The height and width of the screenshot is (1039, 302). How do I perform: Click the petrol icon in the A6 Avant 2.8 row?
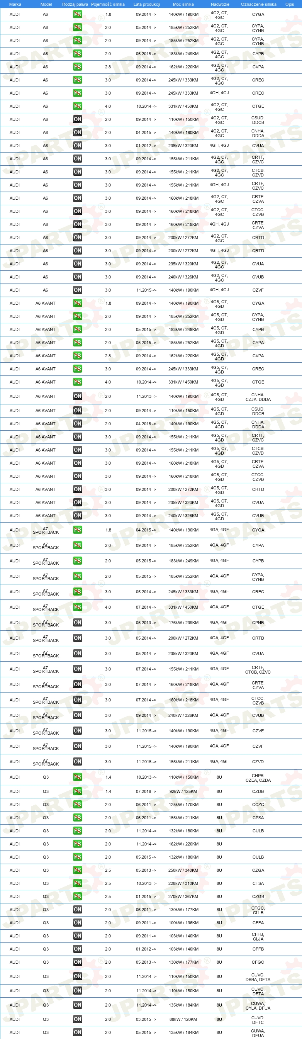tap(77, 355)
